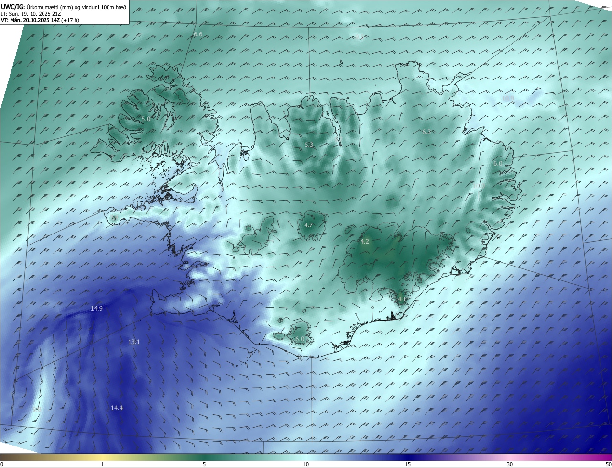612x468 pixels.
Task: Click the colorbar tick label '10'
Action: (x=306, y=464)
